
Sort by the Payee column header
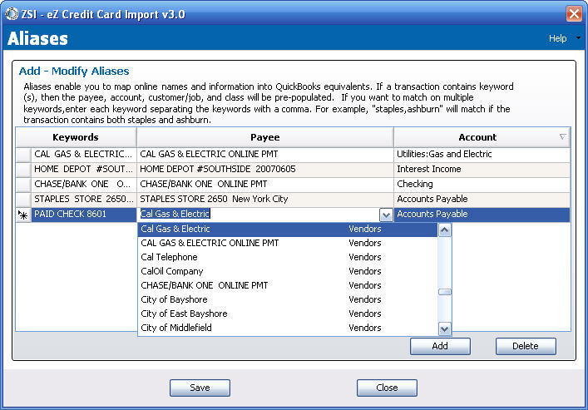(x=265, y=137)
